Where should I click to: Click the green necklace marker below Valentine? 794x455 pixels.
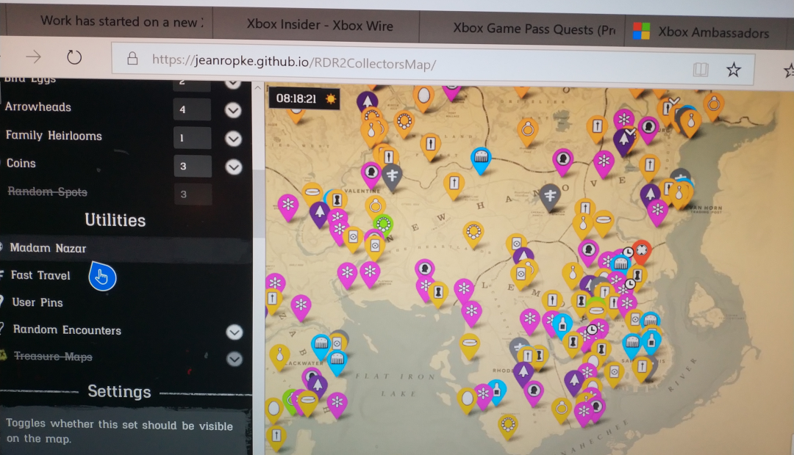(x=383, y=224)
